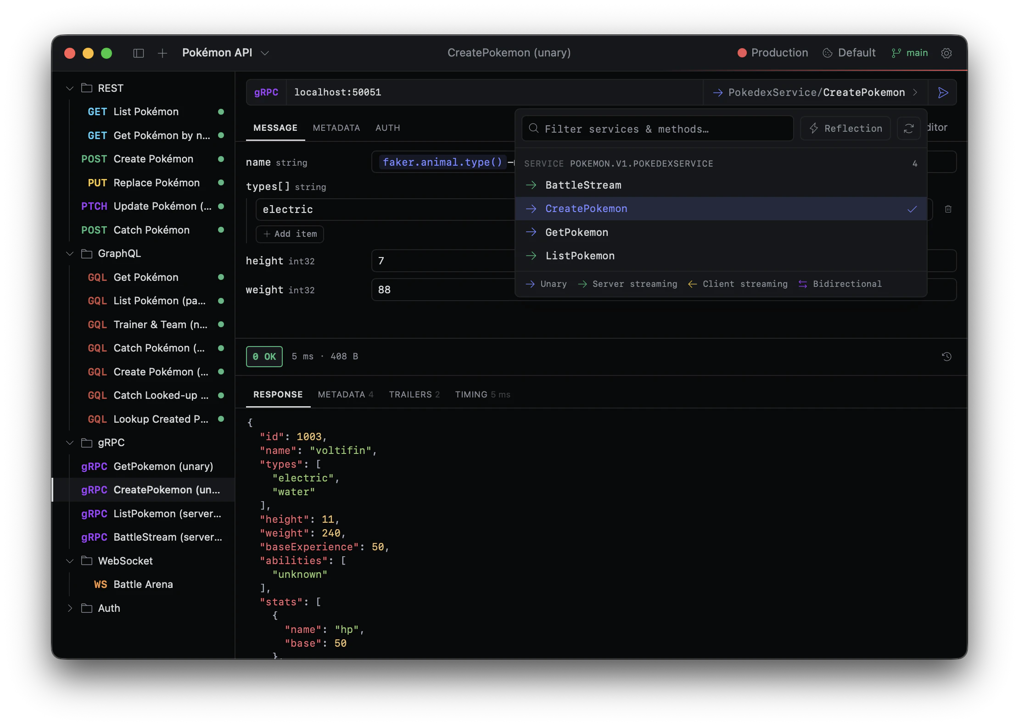Open PokedexService/CreatePokemon method selector
This screenshot has height=727, width=1019.
click(816, 93)
